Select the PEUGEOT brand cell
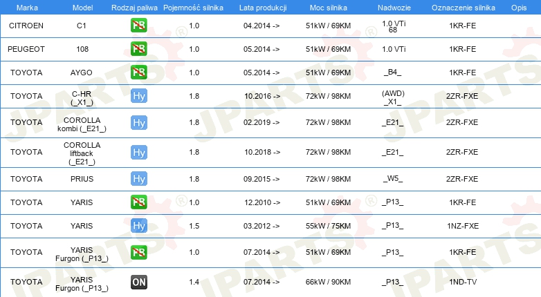The image size is (541, 297). coord(26,49)
